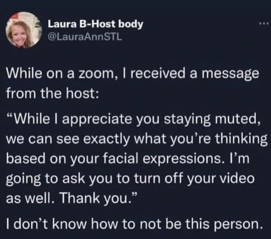This screenshot has width=271, height=239.
Task: Click the line "going to ask you to turn off your video"
Action: (x=131, y=179)
